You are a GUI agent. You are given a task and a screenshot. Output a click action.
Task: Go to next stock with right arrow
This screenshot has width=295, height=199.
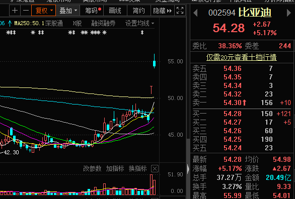tap(289, 13)
